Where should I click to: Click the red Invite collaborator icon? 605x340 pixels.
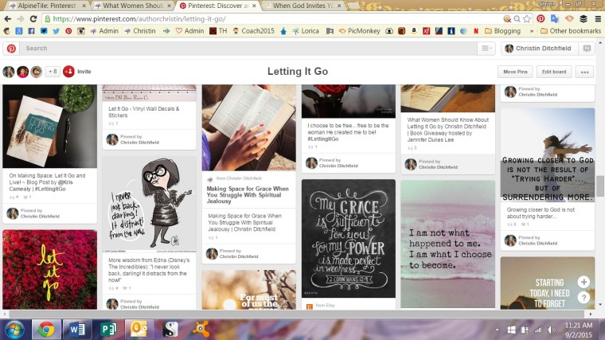pyautogui.click(x=68, y=72)
